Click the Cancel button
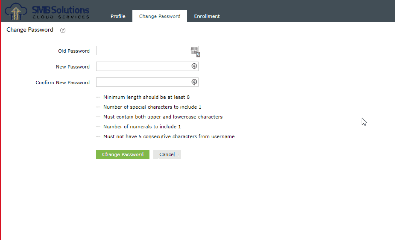 click(x=167, y=154)
